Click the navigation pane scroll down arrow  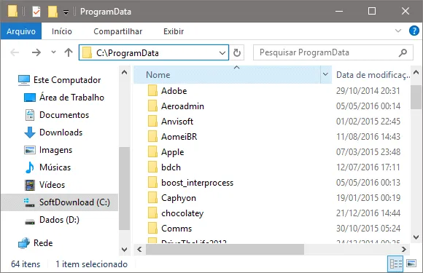125,250
